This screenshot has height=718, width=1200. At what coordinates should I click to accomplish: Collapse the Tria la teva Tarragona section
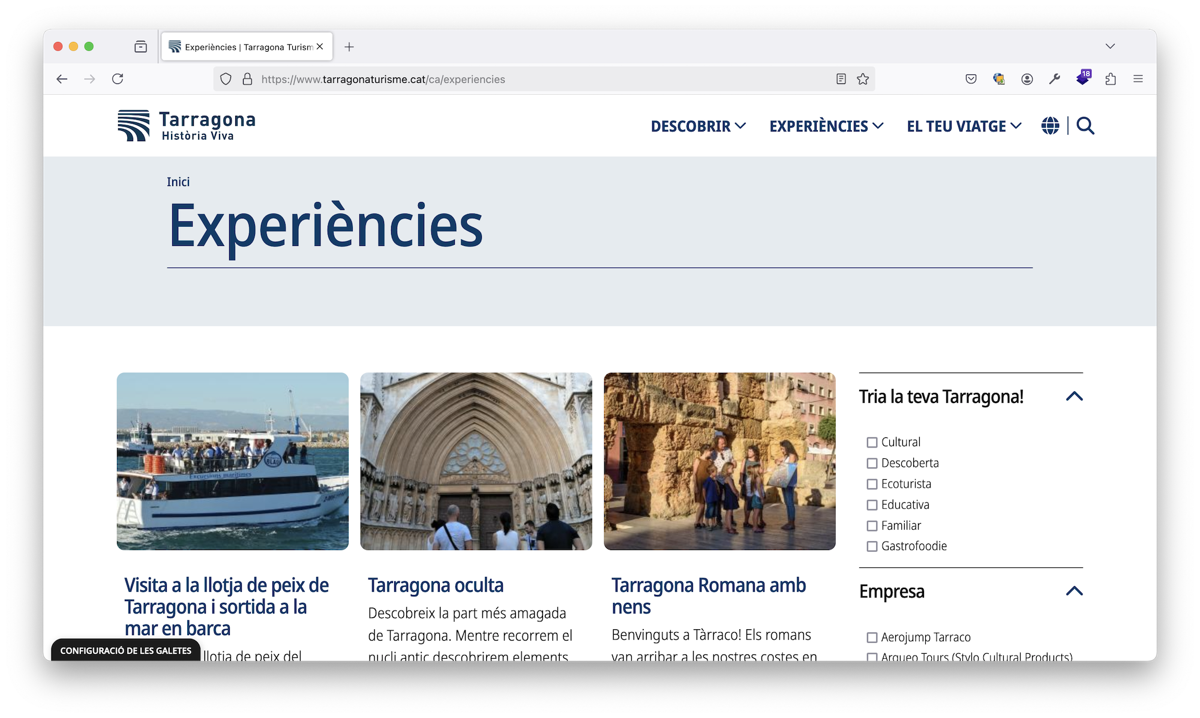point(1074,396)
